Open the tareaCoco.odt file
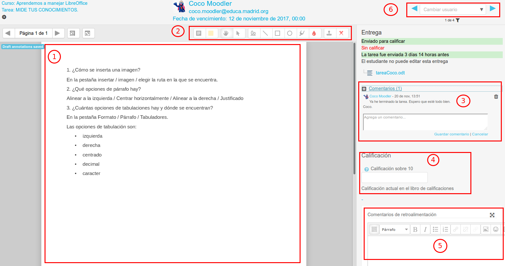This screenshot has width=505, height=266. 390,73
